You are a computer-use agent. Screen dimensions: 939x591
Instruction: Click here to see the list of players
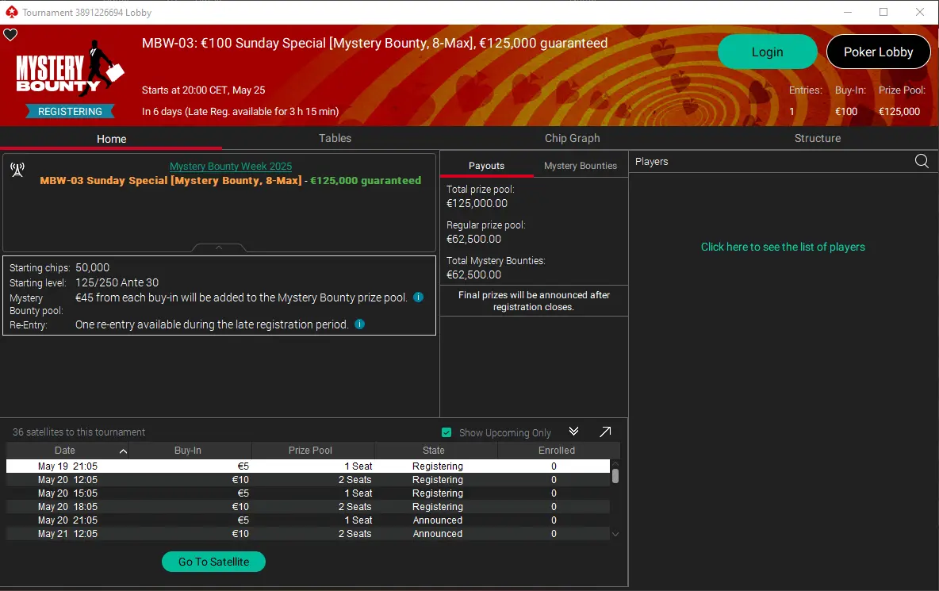[783, 247]
